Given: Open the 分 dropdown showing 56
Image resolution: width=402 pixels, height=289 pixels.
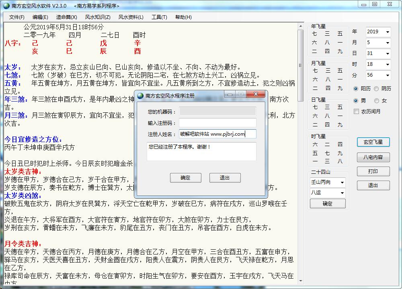Looking at the screenshot, I should point(388,75).
